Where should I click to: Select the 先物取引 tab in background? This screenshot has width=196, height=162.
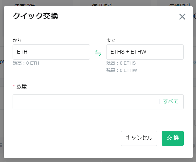(x=179, y=5)
